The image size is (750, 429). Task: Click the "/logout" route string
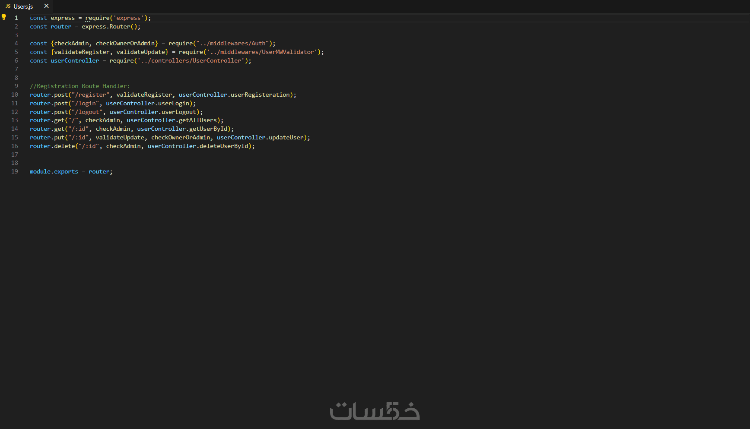click(87, 112)
